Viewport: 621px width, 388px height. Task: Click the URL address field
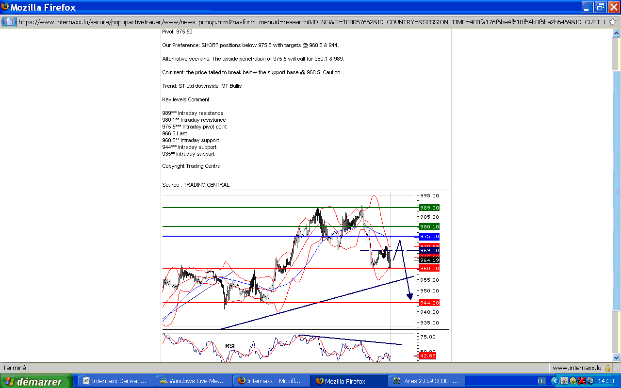point(310,22)
